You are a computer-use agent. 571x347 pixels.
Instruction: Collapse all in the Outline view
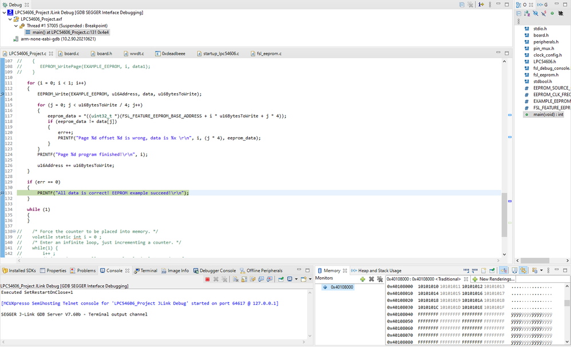click(518, 14)
